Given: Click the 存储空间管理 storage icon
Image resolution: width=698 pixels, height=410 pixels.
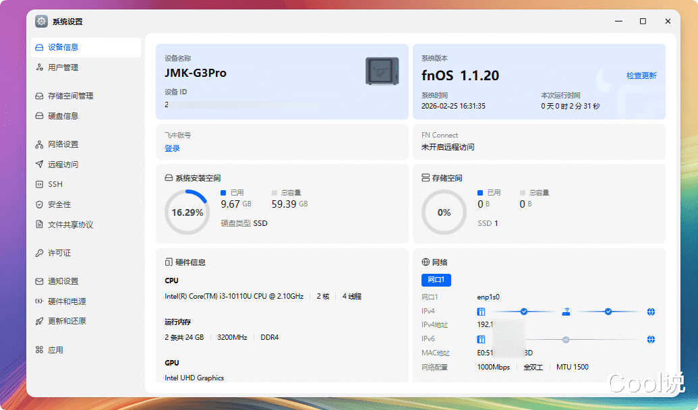Looking at the screenshot, I should click(x=40, y=96).
